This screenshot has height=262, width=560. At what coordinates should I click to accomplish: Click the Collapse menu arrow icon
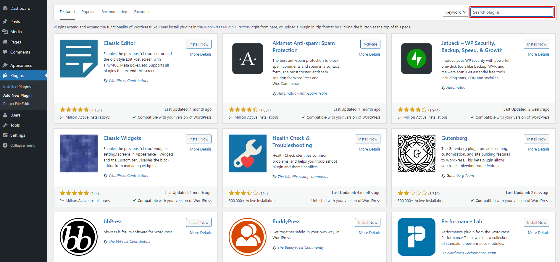tap(5, 145)
